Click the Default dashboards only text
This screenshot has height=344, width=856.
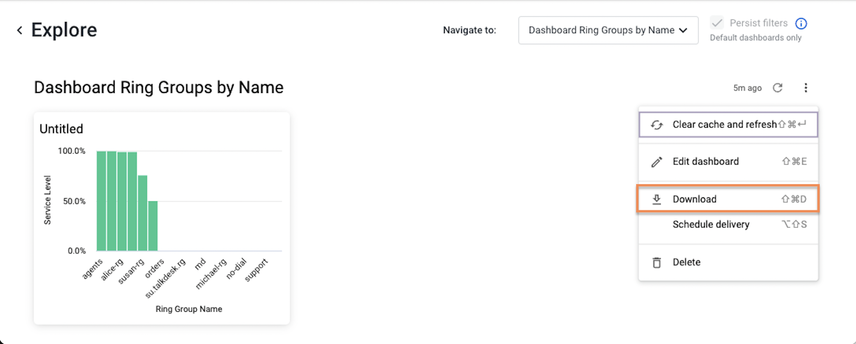coord(756,38)
